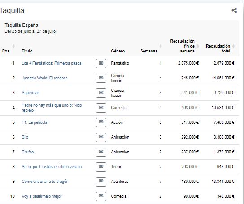The image size is (244, 204).
Task: Sort by Recaudación total column arrows
Action: pyautogui.click(x=233, y=46)
